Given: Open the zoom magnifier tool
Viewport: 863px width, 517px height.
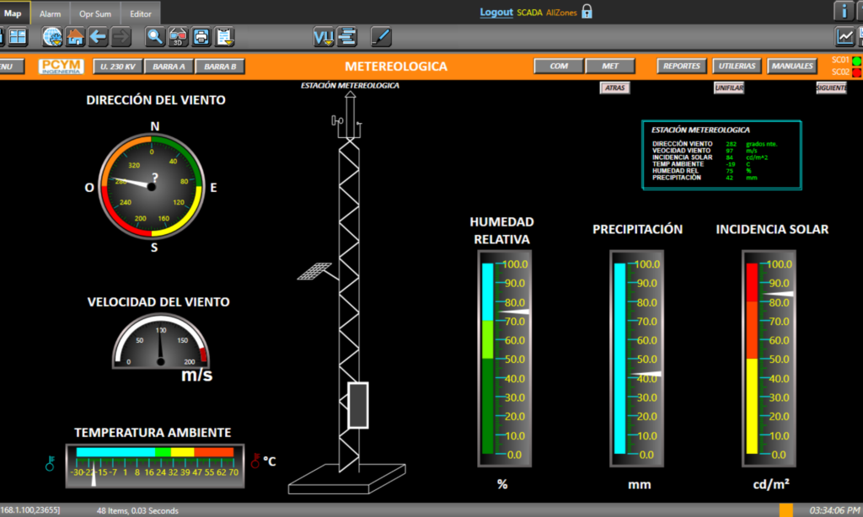Looking at the screenshot, I should [153, 36].
